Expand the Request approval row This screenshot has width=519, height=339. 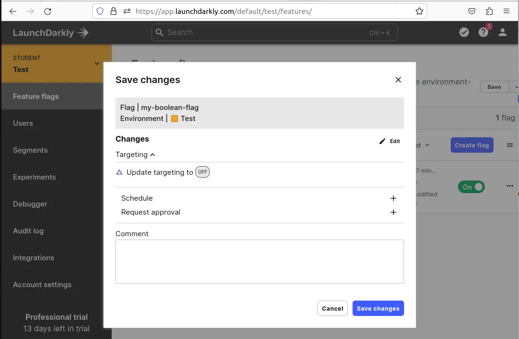click(260, 212)
